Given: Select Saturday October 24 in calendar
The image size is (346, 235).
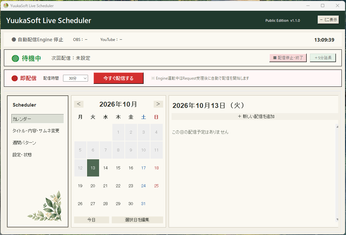Looking at the screenshot, I should (x=143, y=186).
